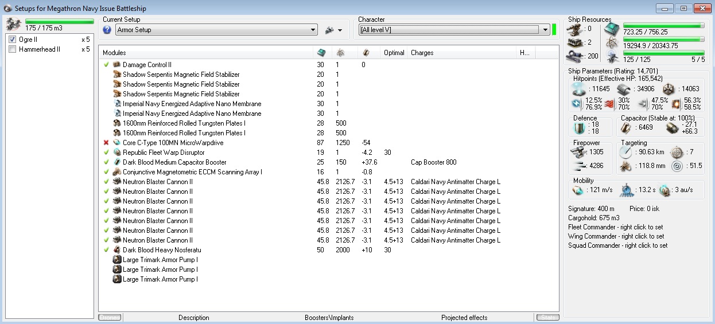715x324 pixels.
Task: Click the targeting range icon at 90.63 km
Action: [626, 152]
